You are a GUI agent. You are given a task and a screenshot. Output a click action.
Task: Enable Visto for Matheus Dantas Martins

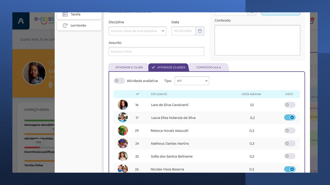pyautogui.click(x=290, y=143)
